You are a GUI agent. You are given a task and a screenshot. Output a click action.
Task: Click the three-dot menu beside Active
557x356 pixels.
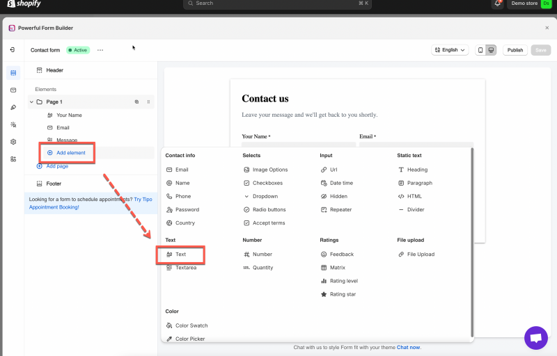click(x=100, y=50)
